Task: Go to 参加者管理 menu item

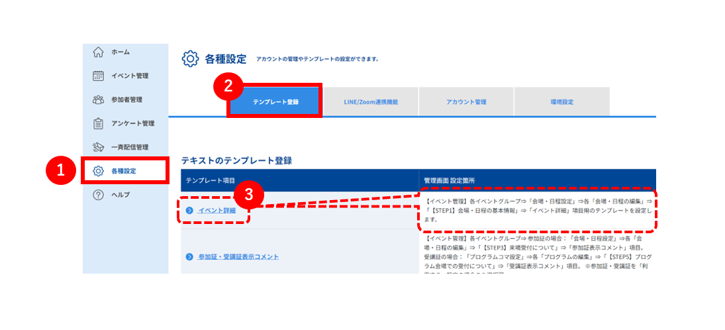Action: pyautogui.click(x=126, y=99)
